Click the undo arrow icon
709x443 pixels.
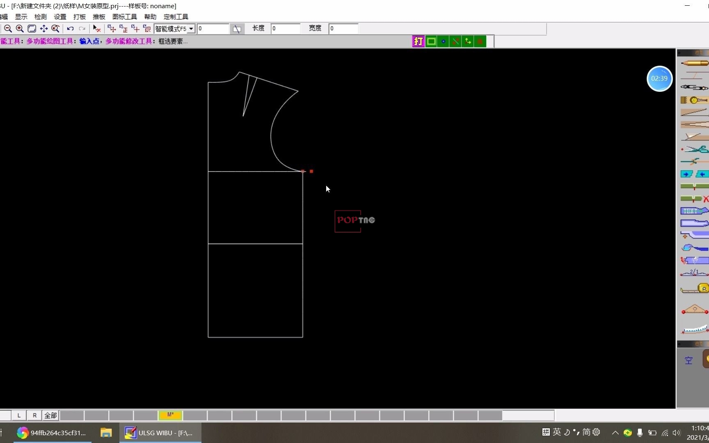[x=70, y=29]
